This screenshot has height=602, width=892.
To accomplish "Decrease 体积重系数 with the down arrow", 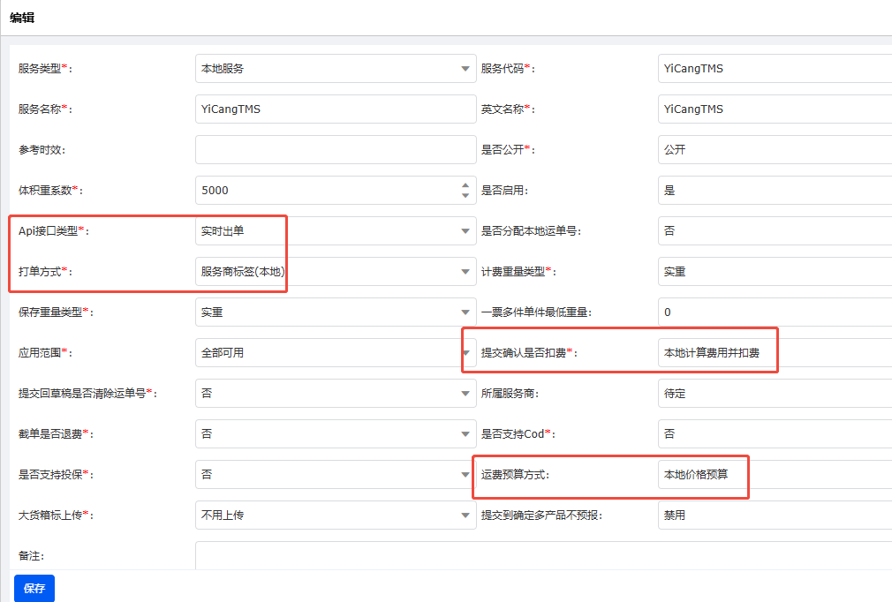I will click(465, 195).
